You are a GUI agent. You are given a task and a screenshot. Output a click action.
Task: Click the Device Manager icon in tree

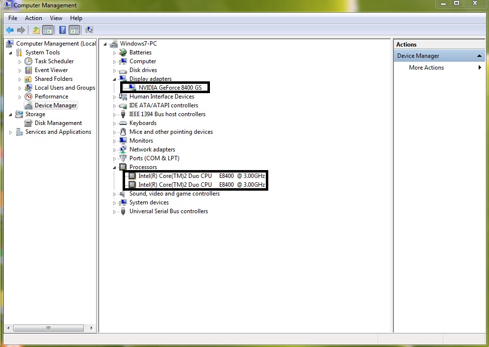(28, 105)
